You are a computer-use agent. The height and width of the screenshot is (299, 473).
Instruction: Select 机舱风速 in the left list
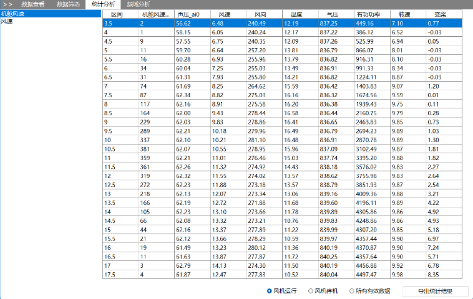click(12, 13)
